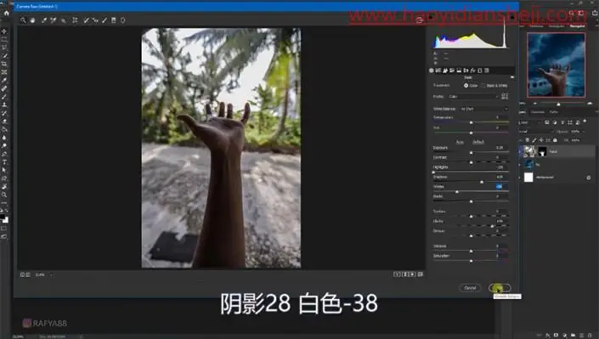Open the White Balance dropdown
The image size is (599, 339).
[484, 109]
